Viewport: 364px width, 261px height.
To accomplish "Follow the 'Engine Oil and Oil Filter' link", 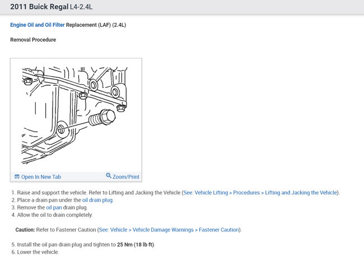I will [x=38, y=25].
